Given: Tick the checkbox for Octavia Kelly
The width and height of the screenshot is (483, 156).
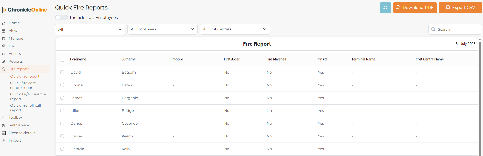Looking at the screenshot, I should (62, 149).
